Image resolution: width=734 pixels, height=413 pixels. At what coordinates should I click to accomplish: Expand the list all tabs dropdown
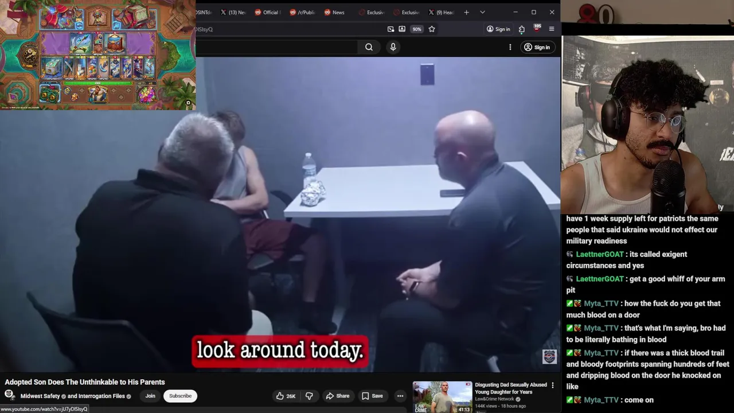point(482,12)
